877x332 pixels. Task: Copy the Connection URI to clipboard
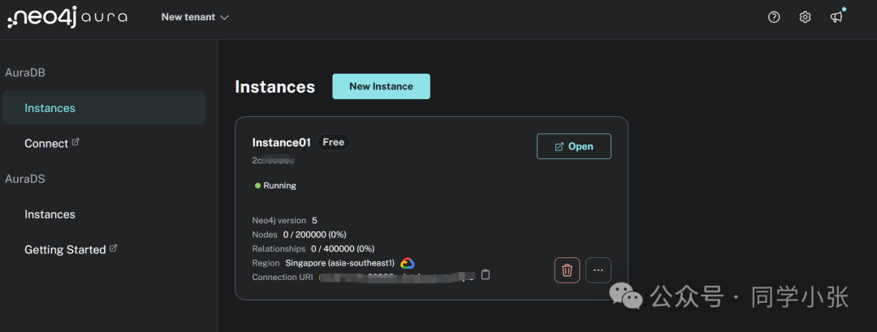pyautogui.click(x=486, y=275)
